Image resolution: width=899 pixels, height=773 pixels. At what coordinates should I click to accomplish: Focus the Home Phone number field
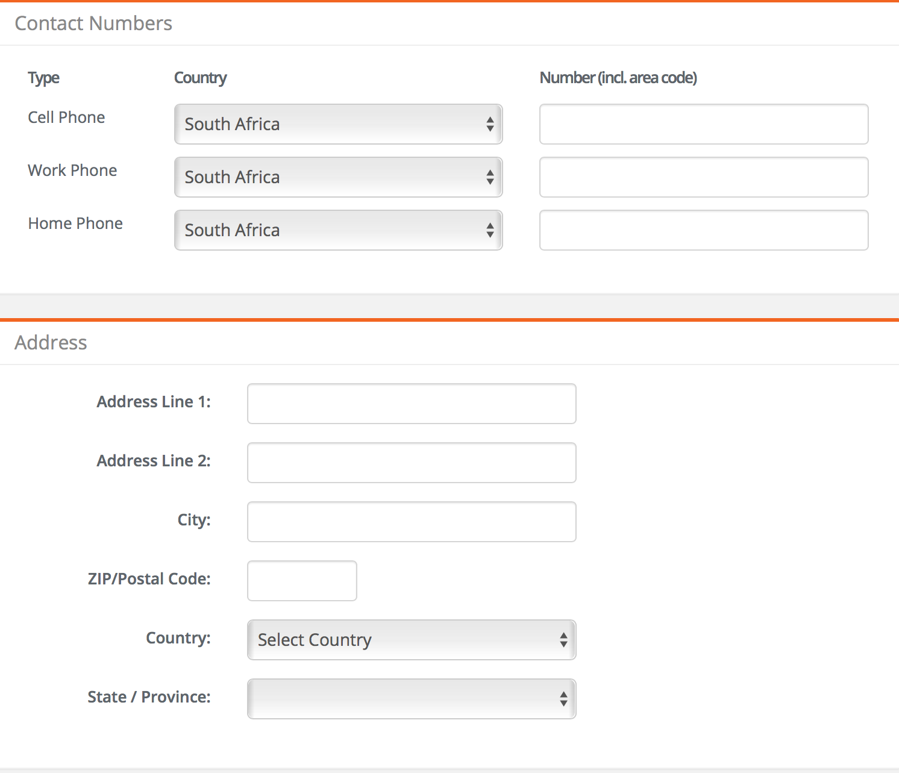(704, 230)
